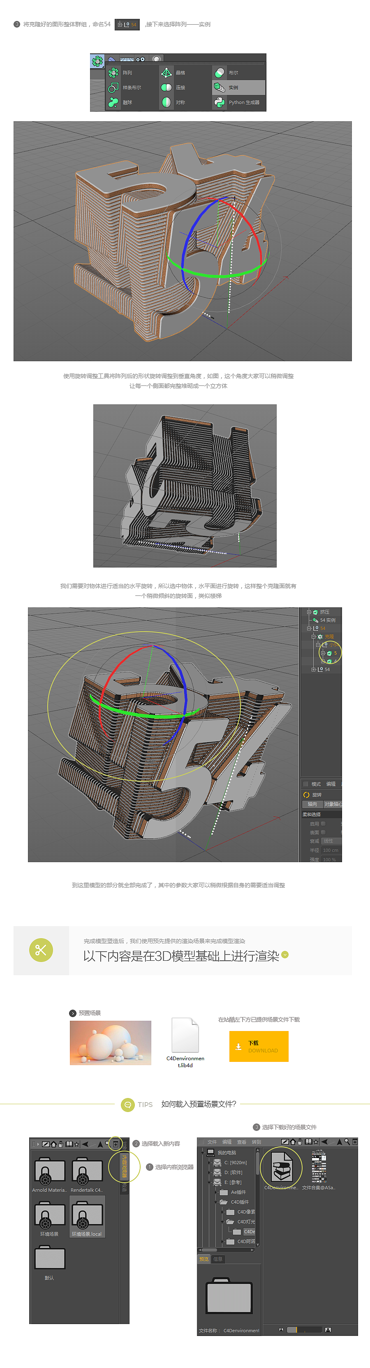Click the load new content icon
This screenshot has width=370, height=1368.
pyautogui.click(x=116, y=1144)
